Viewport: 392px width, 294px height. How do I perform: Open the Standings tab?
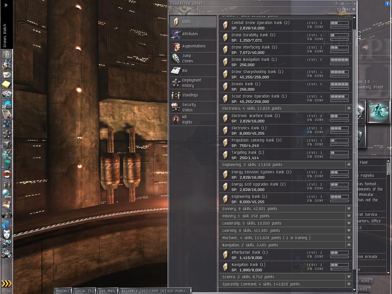[x=193, y=95]
